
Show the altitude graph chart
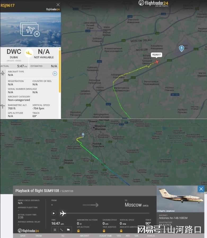click(x=68, y=230)
